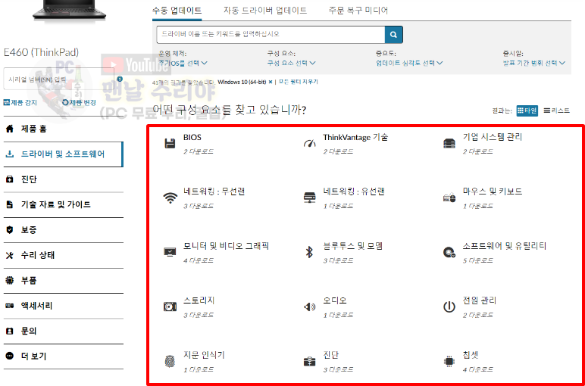Screen dimensions: 585x386
Task: Click the ThinkVantage 기술 title text
Action: point(355,137)
